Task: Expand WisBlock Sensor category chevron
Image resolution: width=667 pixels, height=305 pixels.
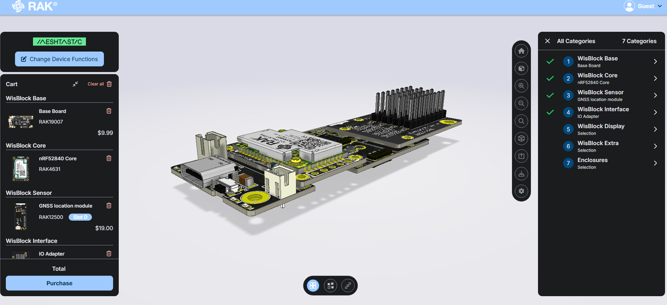Action: [x=655, y=95]
